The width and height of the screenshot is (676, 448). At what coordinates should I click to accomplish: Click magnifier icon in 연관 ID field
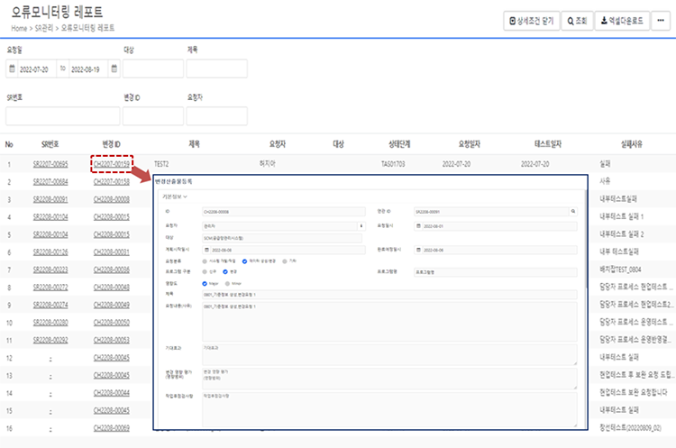572,212
